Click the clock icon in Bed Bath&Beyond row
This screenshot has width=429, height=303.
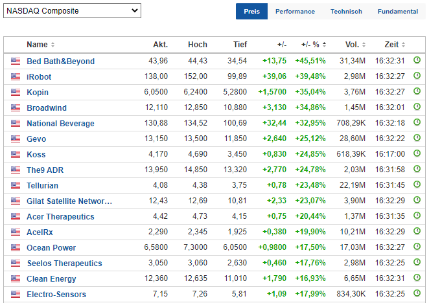tap(417, 61)
